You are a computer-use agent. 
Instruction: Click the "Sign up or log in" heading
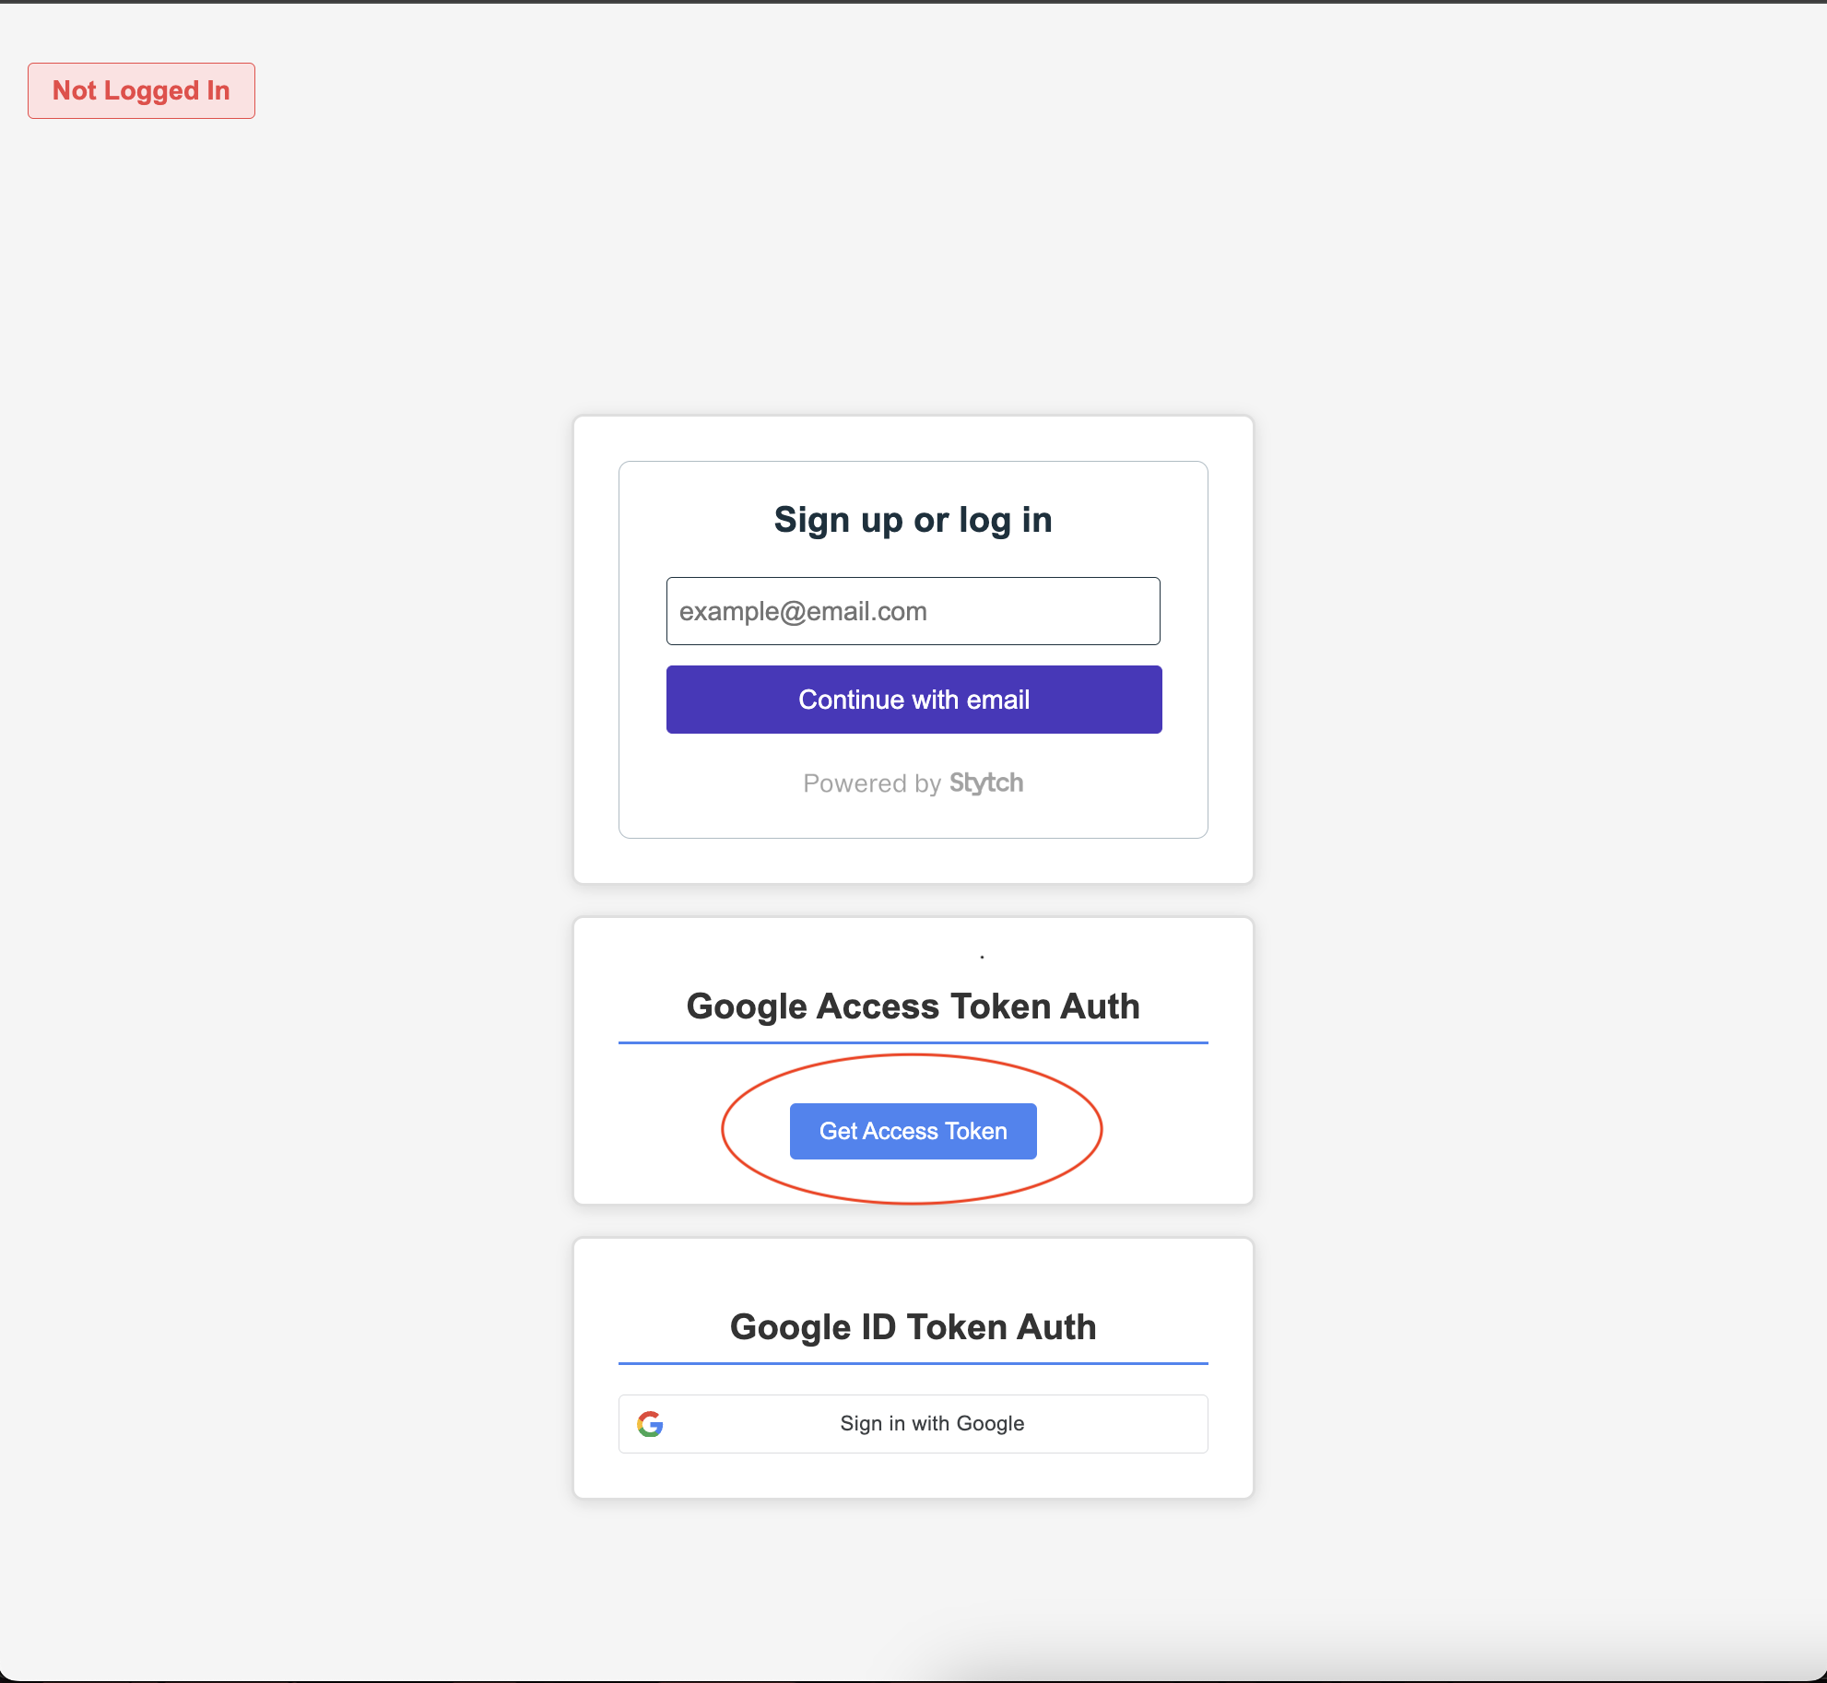pos(913,520)
